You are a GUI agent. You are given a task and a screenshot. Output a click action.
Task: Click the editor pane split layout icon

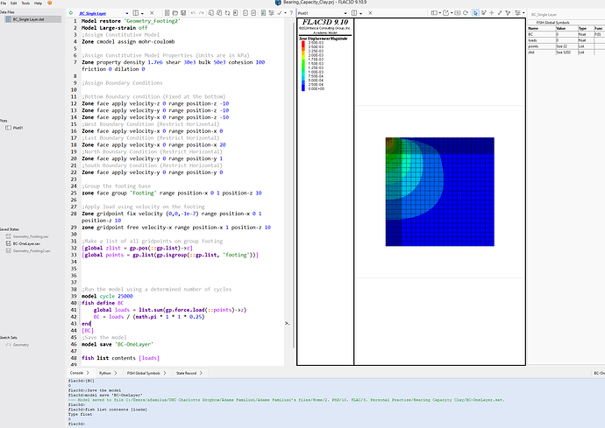point(136,13)
